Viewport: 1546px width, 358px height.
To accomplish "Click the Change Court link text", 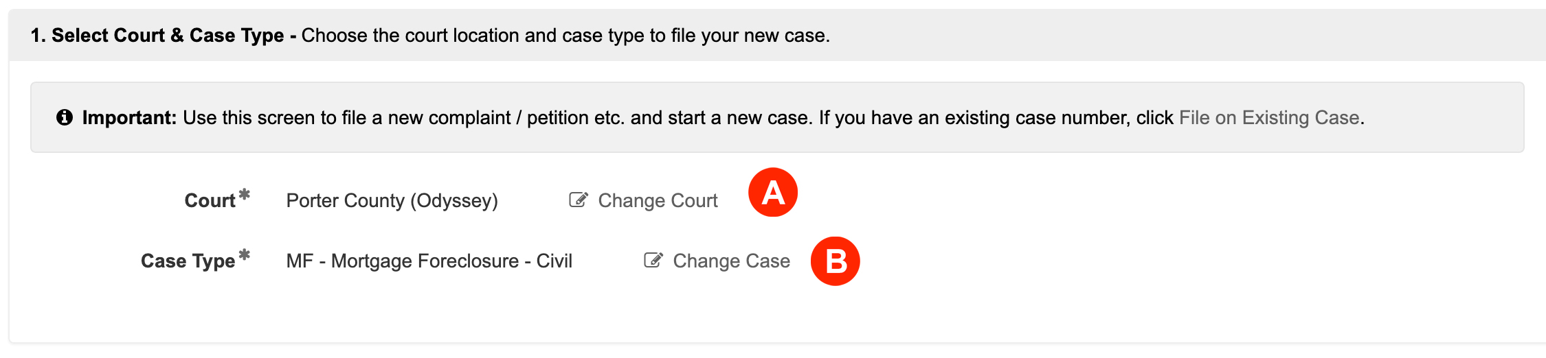I will [658, 200].
